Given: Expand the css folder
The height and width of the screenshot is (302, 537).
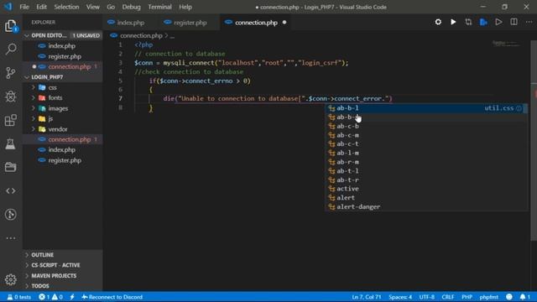Looking at the screenshot, I should click(x=34, y=87).
